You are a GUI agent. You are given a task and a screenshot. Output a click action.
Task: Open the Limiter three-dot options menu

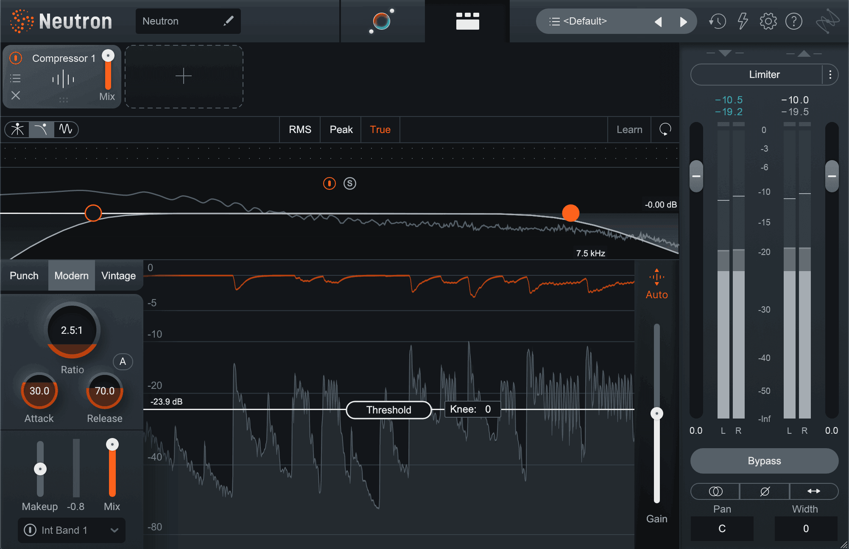830,75
